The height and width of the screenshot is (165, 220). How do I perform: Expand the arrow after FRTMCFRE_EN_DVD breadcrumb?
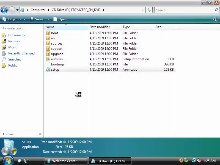(104, 10)
